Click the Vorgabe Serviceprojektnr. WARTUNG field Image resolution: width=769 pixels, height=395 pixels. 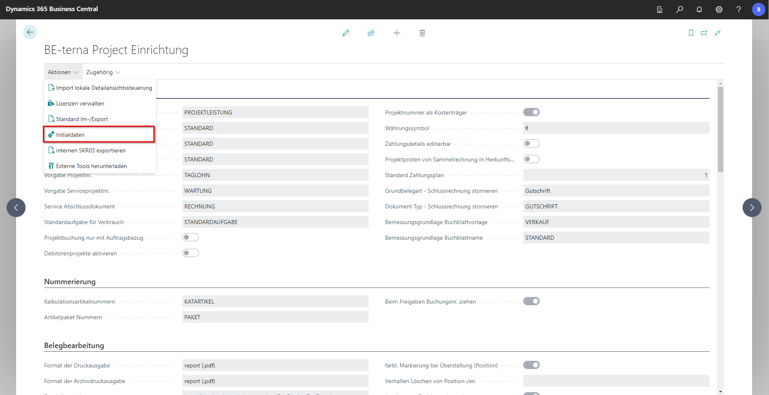tap(275, 191)
